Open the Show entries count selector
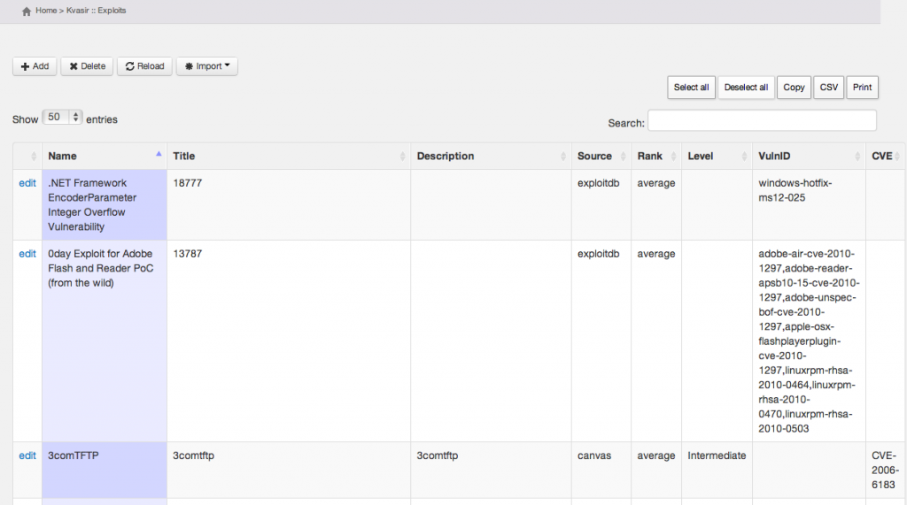 [x=62, y=118]
